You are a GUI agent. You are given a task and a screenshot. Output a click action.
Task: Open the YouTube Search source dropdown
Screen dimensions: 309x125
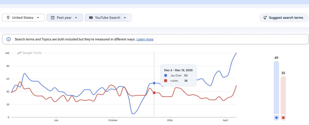[x=108, y=18]
